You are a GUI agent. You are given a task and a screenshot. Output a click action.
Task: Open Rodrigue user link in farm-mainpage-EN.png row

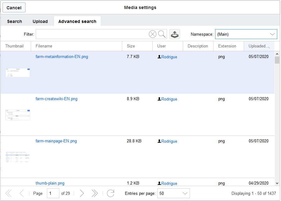tap(169, 141)
